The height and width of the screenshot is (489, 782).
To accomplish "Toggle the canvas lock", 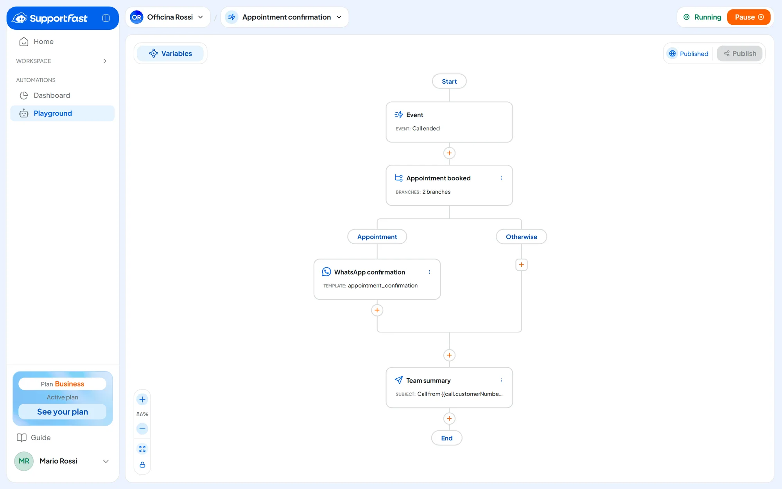I will 142,465.
